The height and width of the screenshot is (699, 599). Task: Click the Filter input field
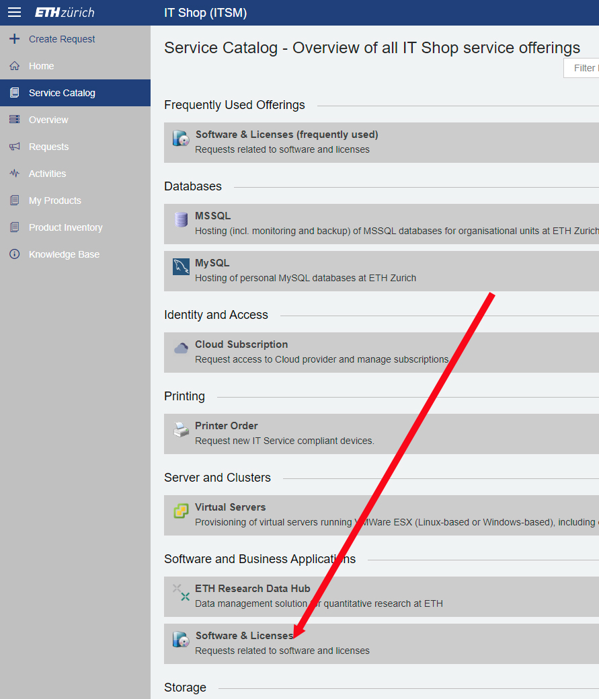point(582,68)
